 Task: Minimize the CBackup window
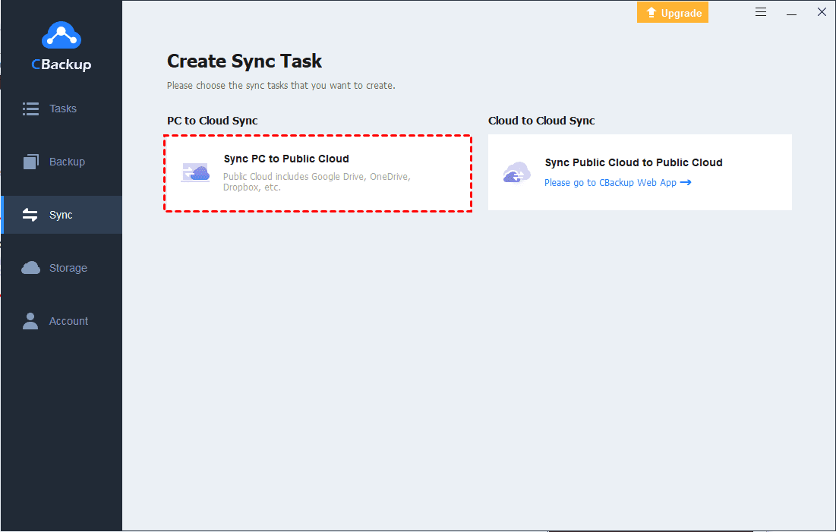(791, 12)
